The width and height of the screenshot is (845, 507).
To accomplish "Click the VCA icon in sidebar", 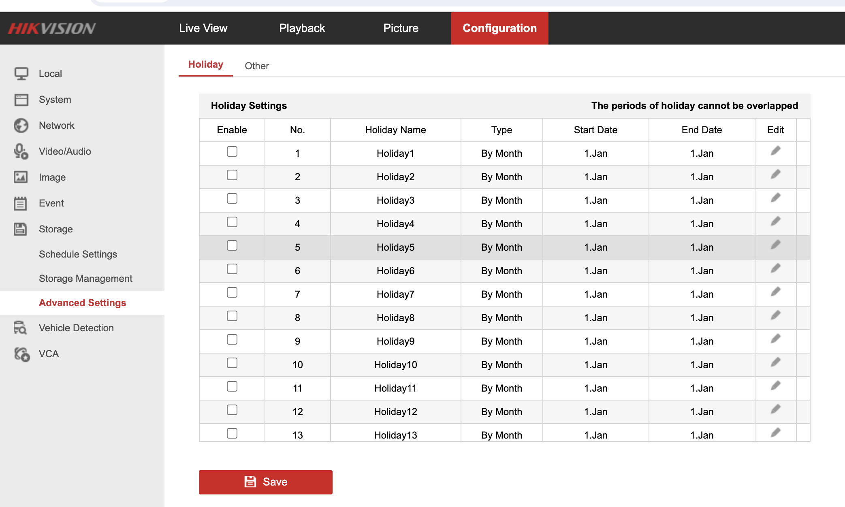I will pos(22,354).
